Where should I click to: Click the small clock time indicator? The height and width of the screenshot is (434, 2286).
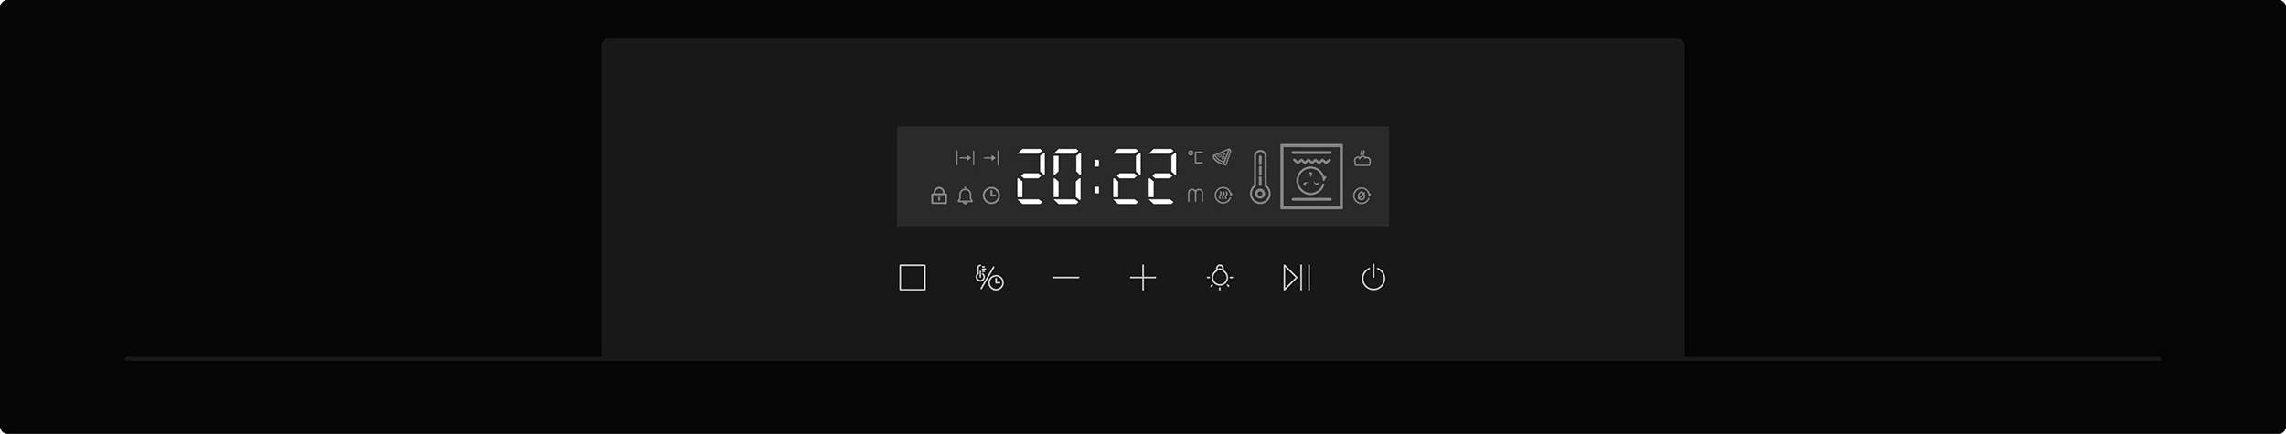click(991, 196)
